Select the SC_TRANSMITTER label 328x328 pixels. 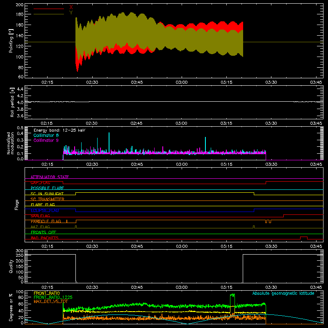click(x=48, y=199)
